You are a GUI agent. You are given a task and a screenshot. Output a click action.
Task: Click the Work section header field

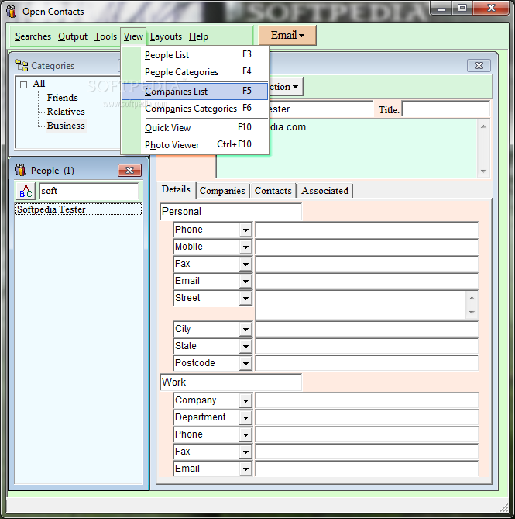tap(231, 382)
